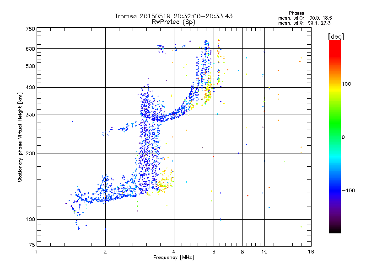Click the 'Stationary phase Virtual Height [km]' axis label
The height and width of the screenshot is (274, 366).
point(20,137)
